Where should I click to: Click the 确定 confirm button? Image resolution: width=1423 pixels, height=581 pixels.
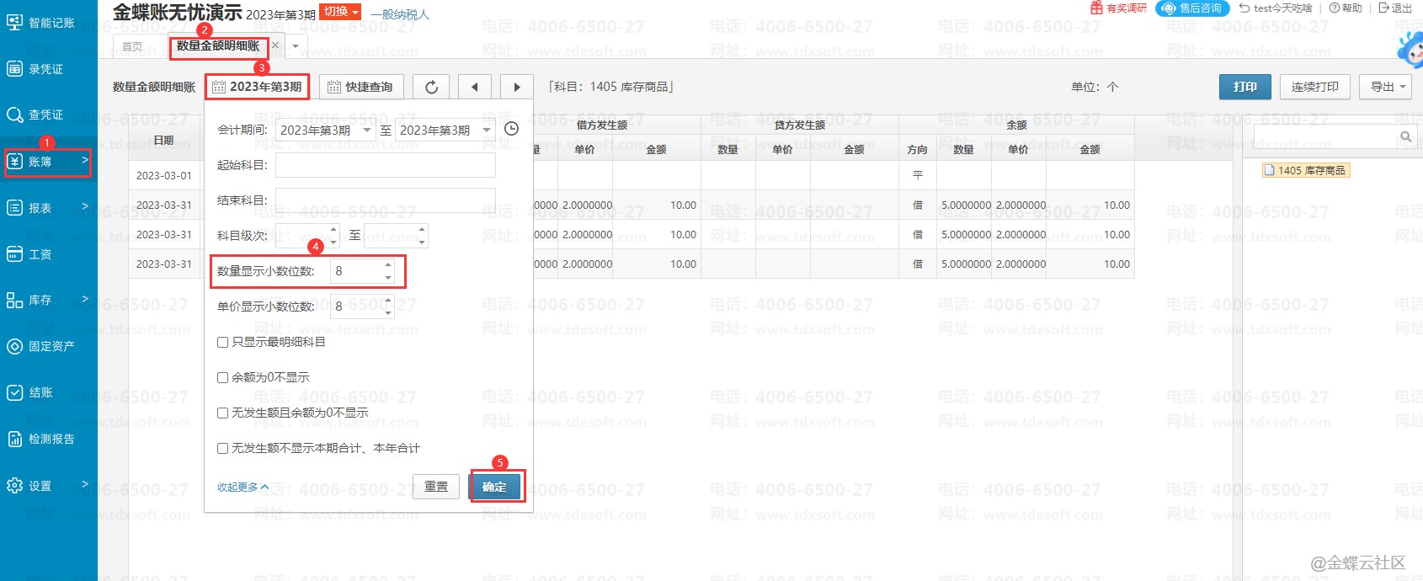[x=495, y=487]
